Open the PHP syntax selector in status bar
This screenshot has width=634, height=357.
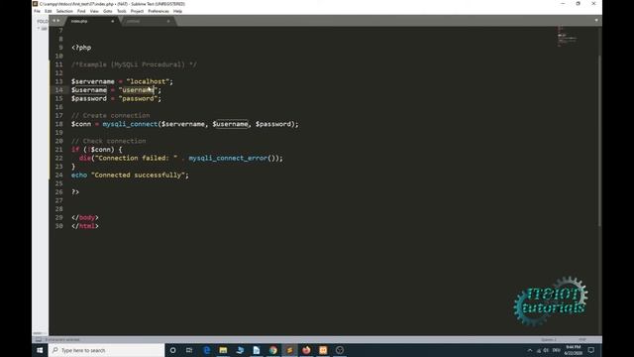click(x=582, y=339)
